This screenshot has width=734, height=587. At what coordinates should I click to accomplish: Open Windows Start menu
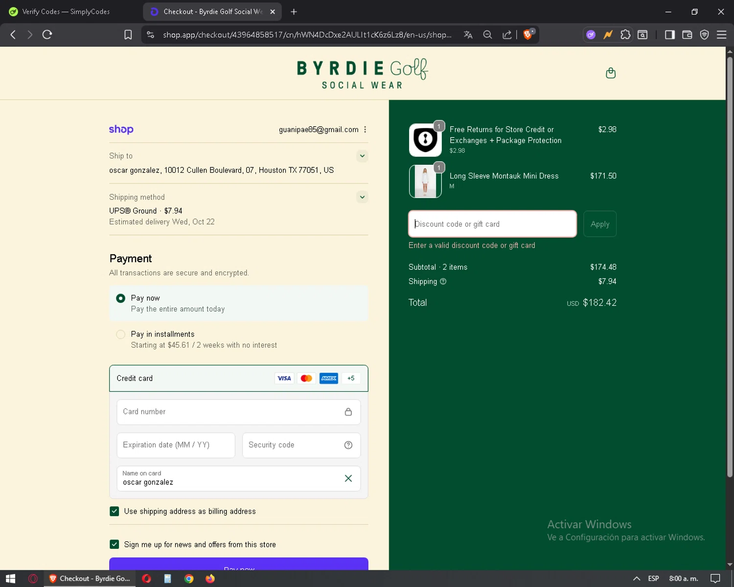[11, 579]
